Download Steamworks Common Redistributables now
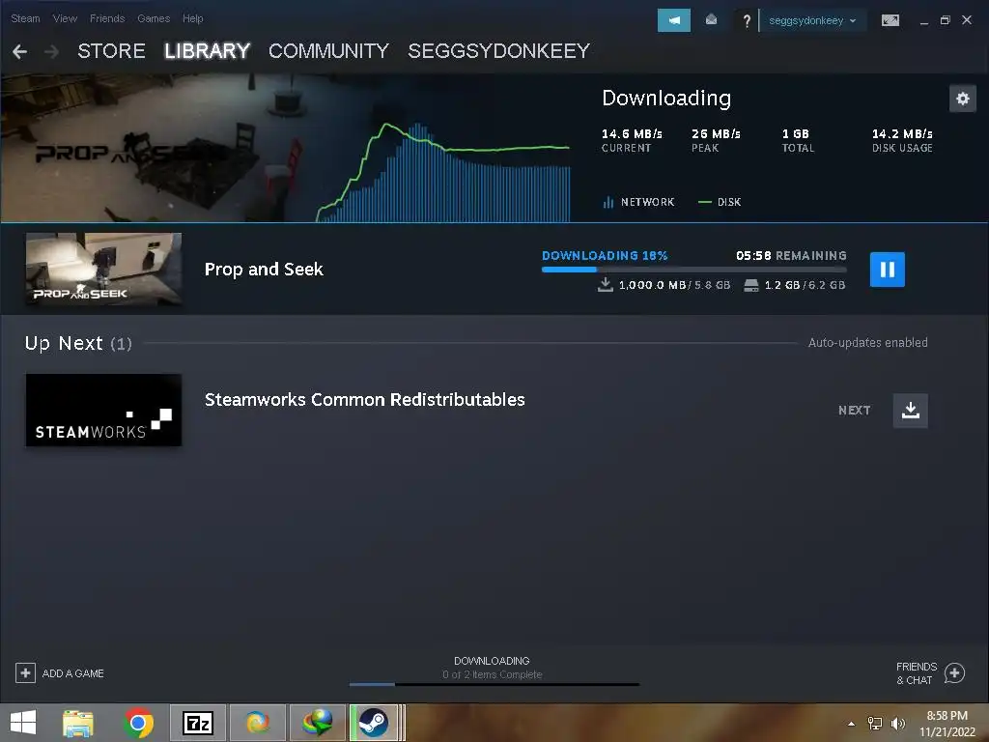This screenshot has width=989, height=742. [910, 411]
